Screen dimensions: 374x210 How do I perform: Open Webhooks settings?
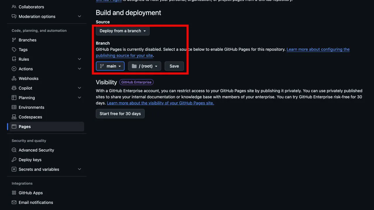pyautogui.click(x=47, y=78)
